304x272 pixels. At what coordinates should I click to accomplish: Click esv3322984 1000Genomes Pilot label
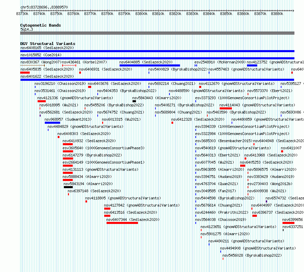pyautogui.click(x=242, y=134)
